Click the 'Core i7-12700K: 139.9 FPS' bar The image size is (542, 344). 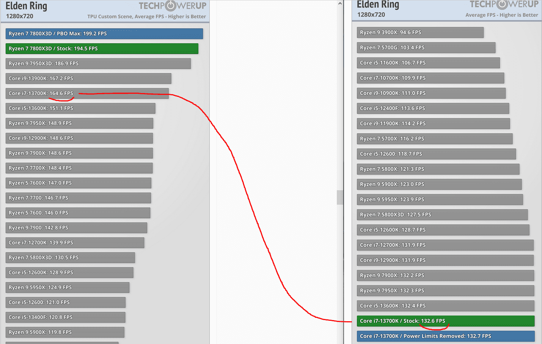tap(75, 243)
